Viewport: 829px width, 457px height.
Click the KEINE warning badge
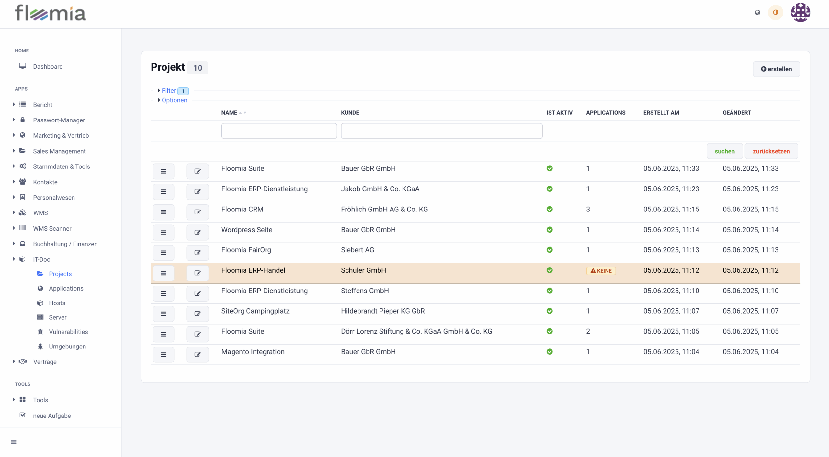point(601,271)
